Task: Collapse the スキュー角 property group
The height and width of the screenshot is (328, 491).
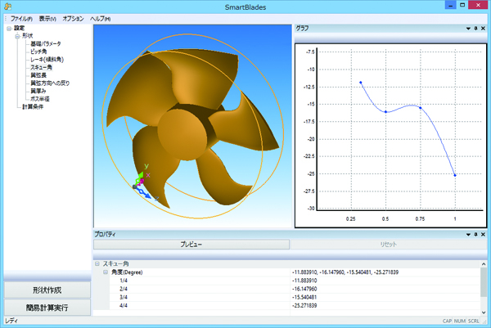Action: tap(97, 264)
